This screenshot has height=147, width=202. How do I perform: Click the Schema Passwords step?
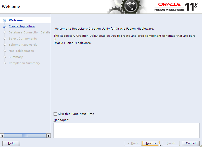(x=23, y=45)
